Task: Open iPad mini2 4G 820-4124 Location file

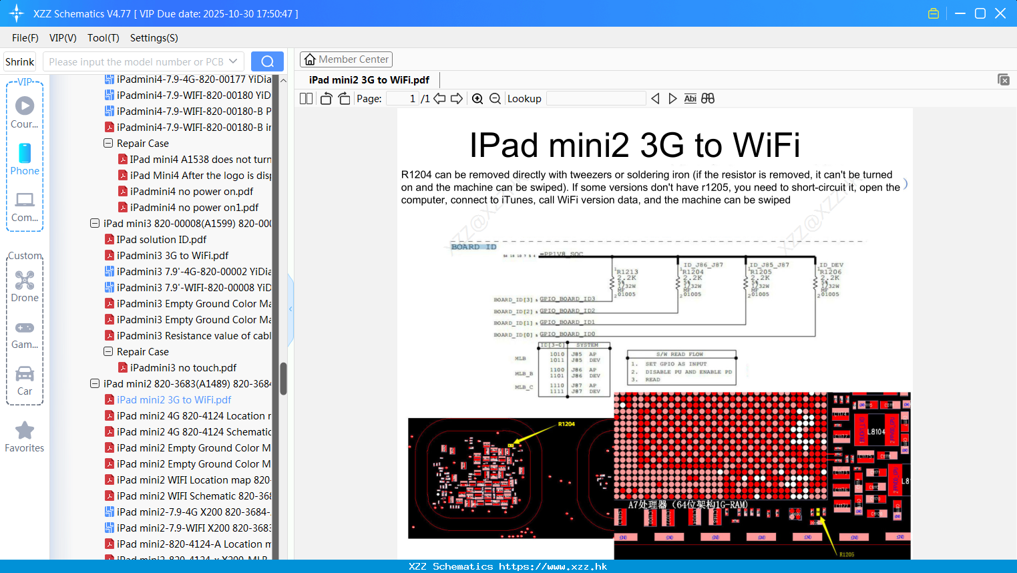Action: (x=194, y=415)
